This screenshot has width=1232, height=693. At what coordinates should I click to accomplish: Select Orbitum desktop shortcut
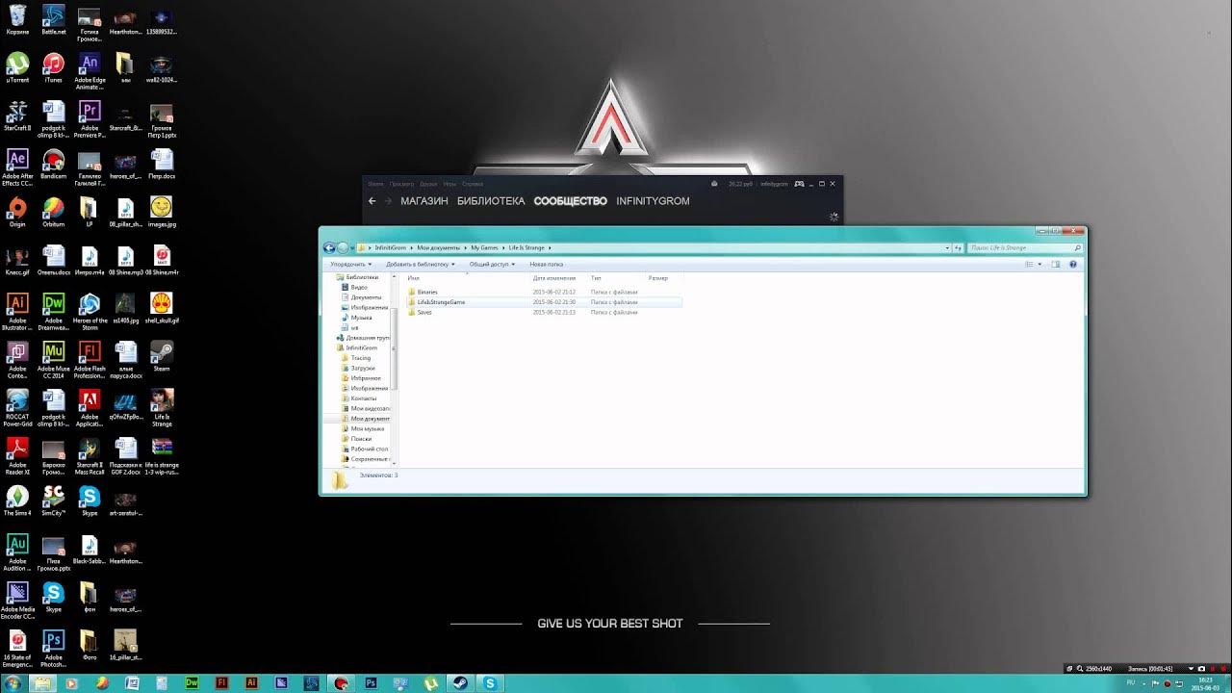click(x=54, y=212)
